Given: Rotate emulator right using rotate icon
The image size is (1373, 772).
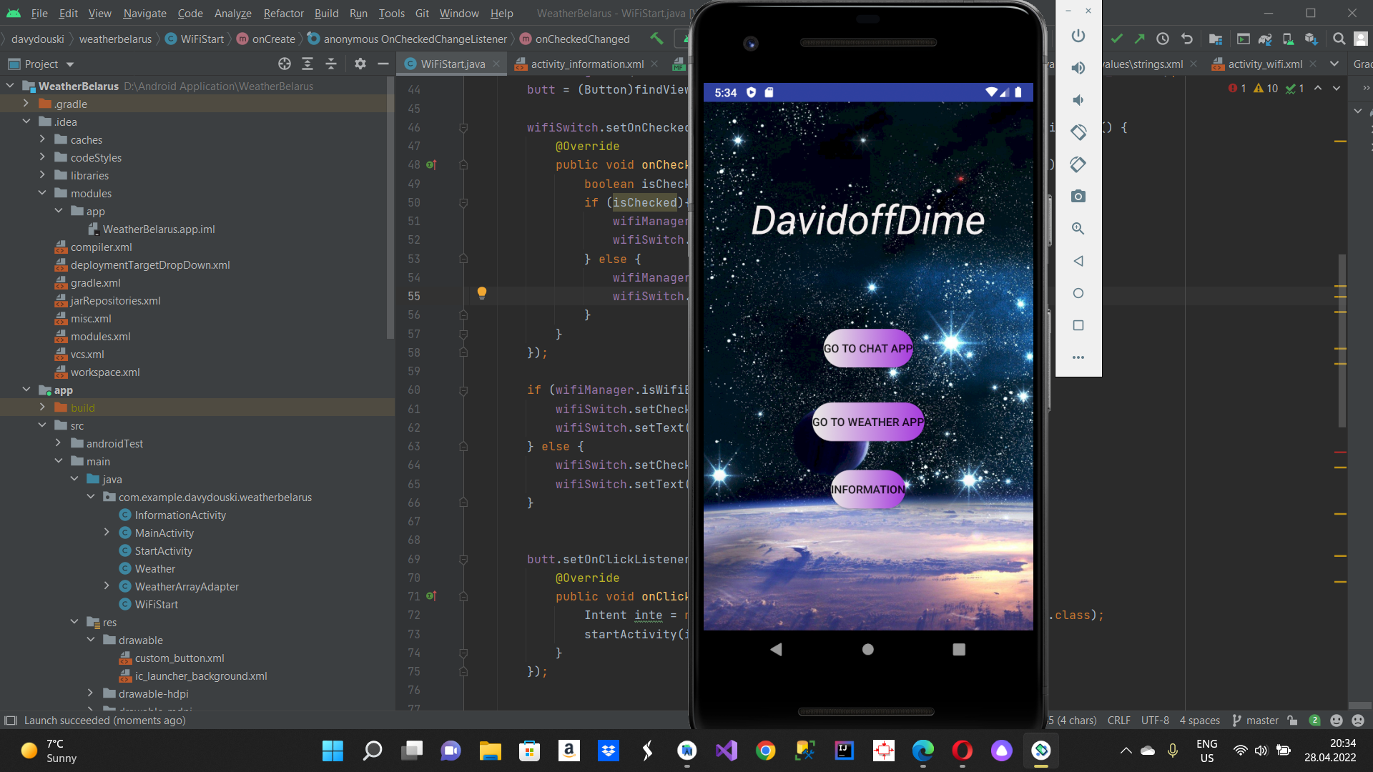Looking at the screenshot, I should [x=1078, y=164].
